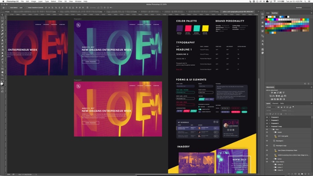
Task: Select the Crop tool
Action: coord(2,28)
